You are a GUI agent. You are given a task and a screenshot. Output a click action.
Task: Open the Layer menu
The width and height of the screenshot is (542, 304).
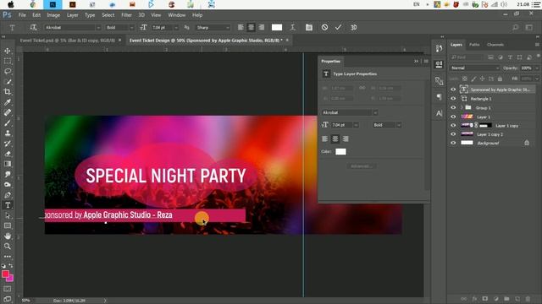click(72, 15)
